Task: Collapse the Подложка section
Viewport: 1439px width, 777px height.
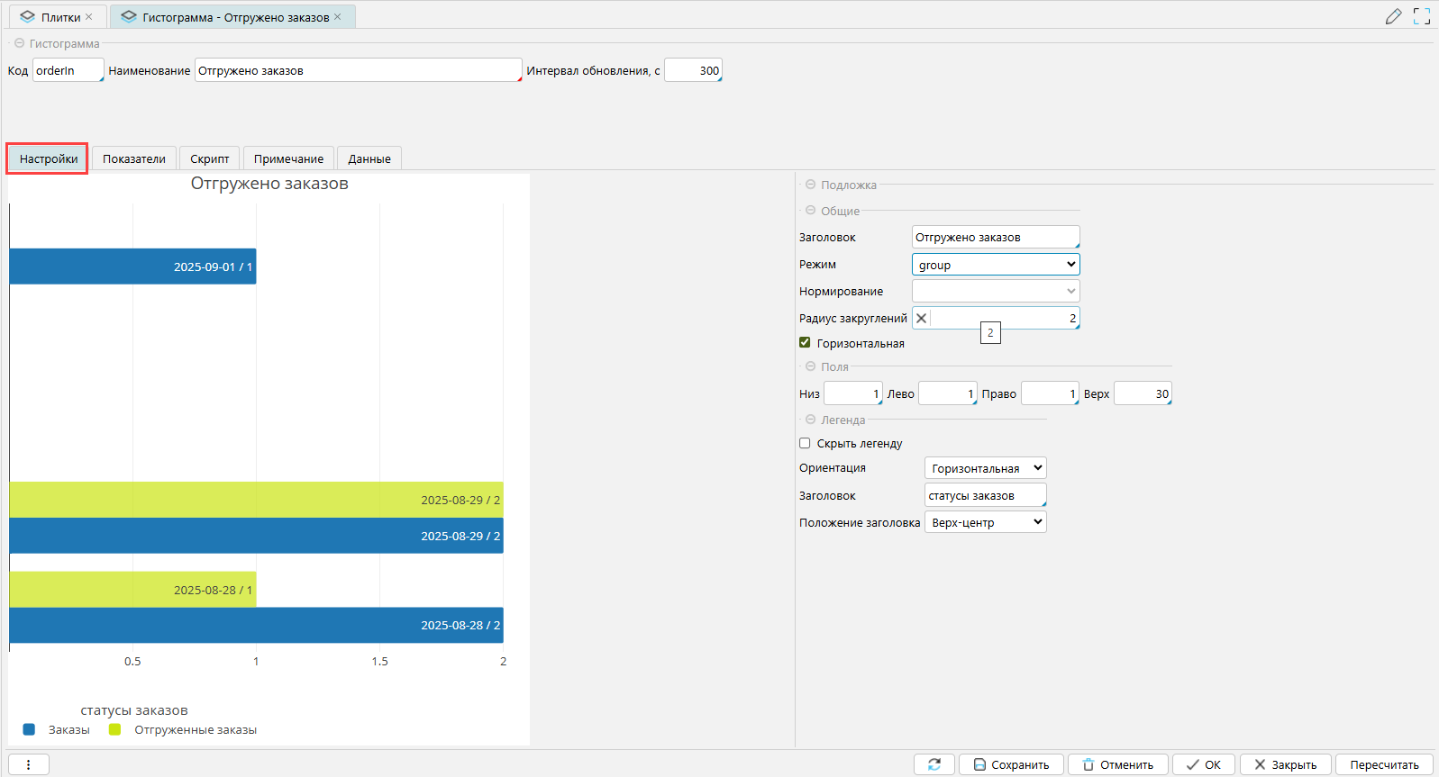Action: tap(810, 185)
